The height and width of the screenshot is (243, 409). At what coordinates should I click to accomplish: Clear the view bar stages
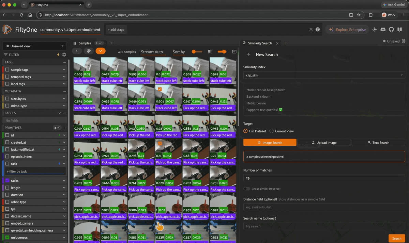click(x=311, y=30)
